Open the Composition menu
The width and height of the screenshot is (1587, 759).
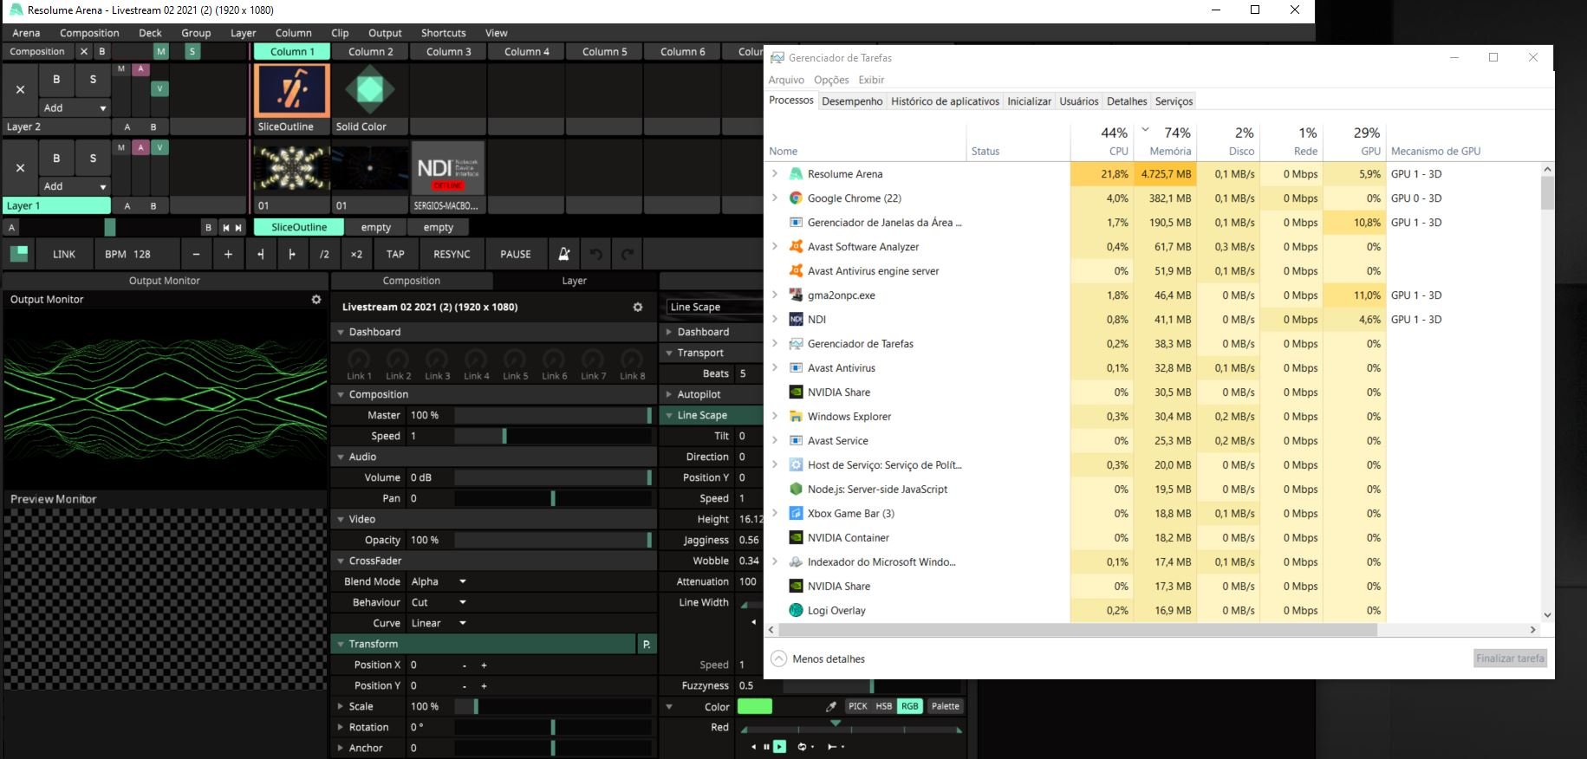coord(89,33)
